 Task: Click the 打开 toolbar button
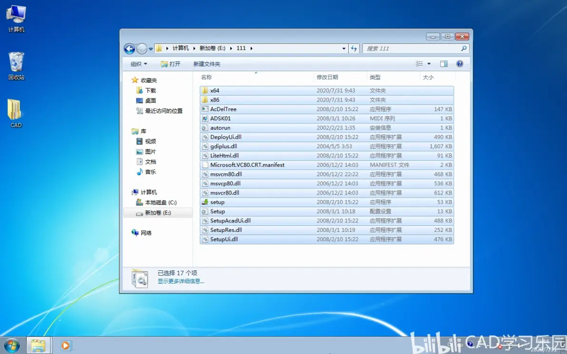pyautogui.click(x=171, y=64)
